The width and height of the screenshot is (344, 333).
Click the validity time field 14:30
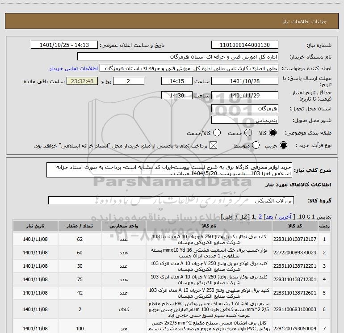[x=177, y=95]
